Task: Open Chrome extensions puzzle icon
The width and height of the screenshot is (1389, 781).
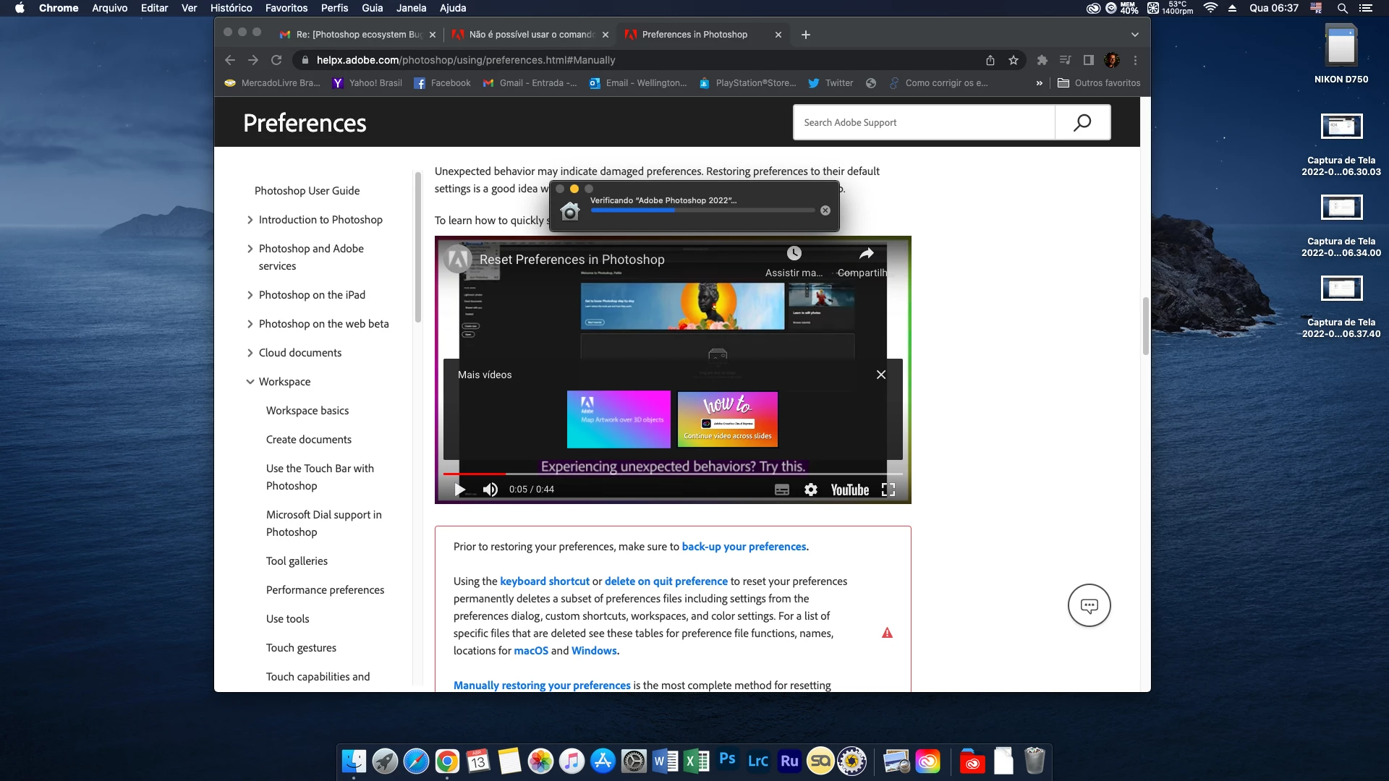Action: 1042,60
